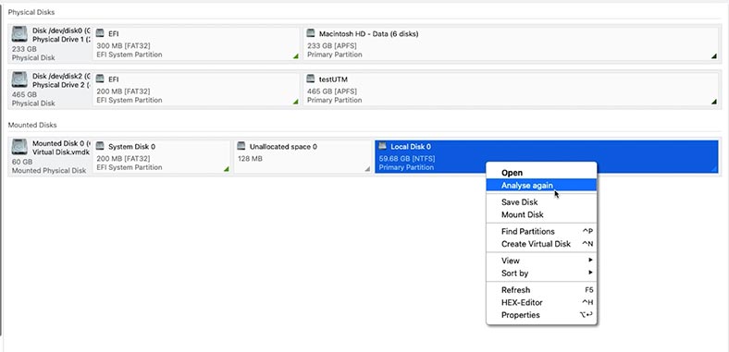Select Unallocated space 0 label

click(283, 147)
